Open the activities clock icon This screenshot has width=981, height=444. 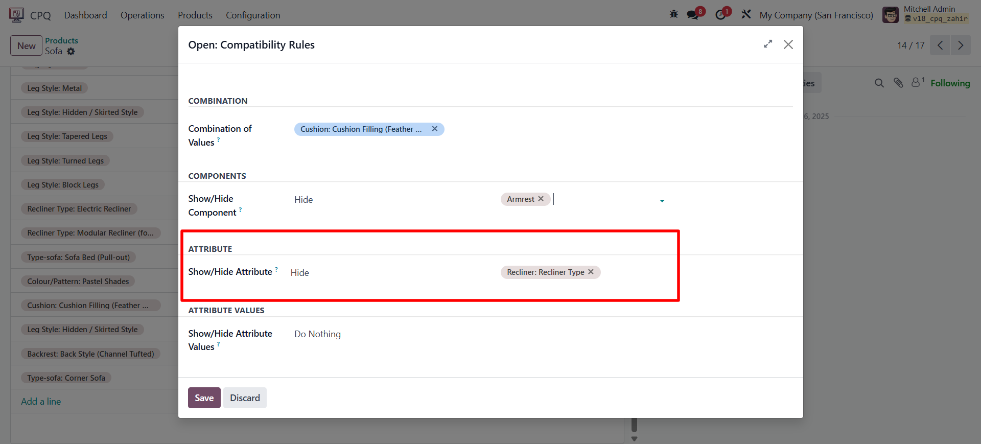pyautogui.click(x=720, y=15)
